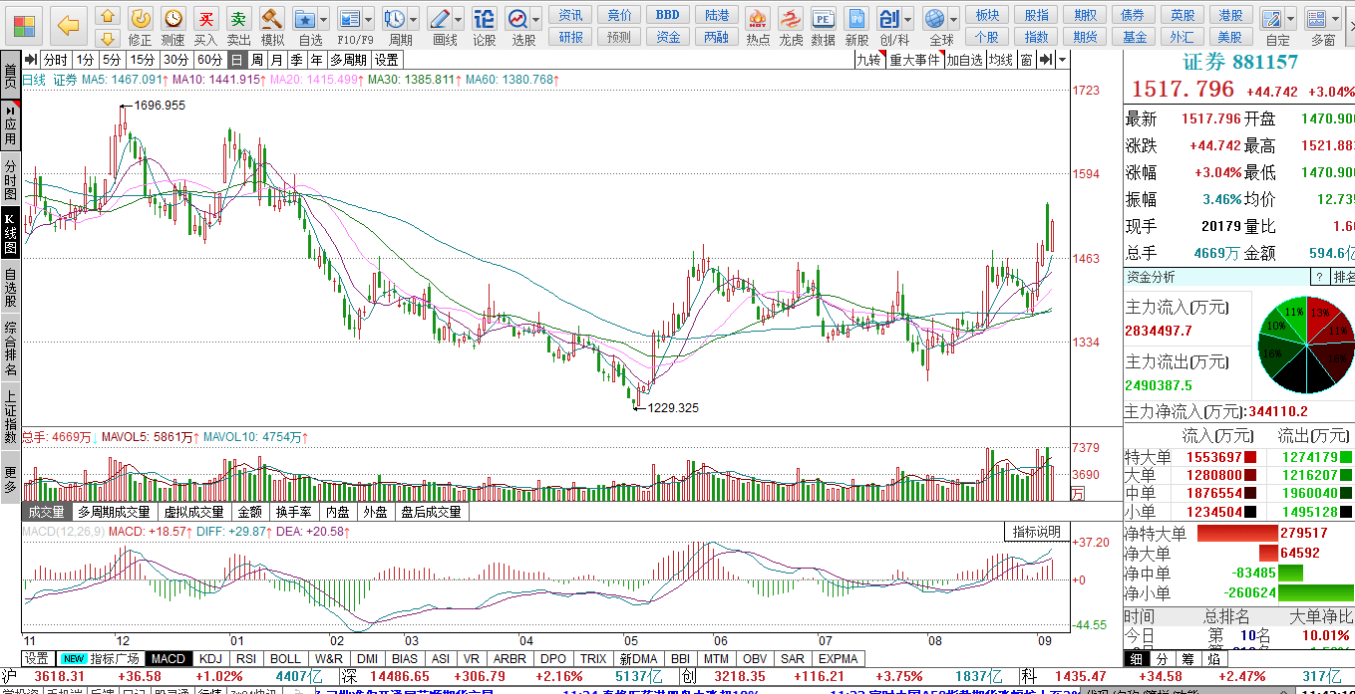Open the 买入 buy icon
Screen dimensions: 1355x694
coord(206,26)
